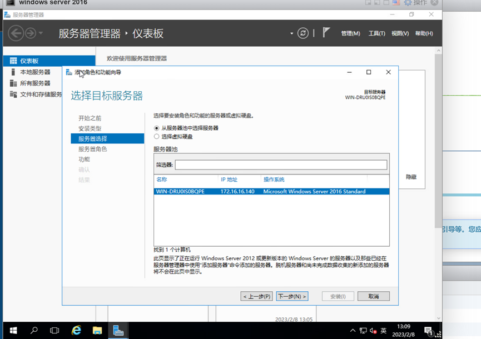This screenshot has height=339, width=481.
Task: Go to wizard step 服务器角色
Action: (x=93, y=149)
